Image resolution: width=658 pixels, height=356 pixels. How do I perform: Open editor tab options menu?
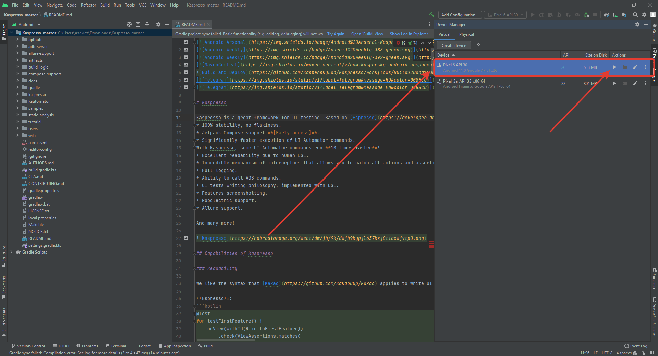430,24
